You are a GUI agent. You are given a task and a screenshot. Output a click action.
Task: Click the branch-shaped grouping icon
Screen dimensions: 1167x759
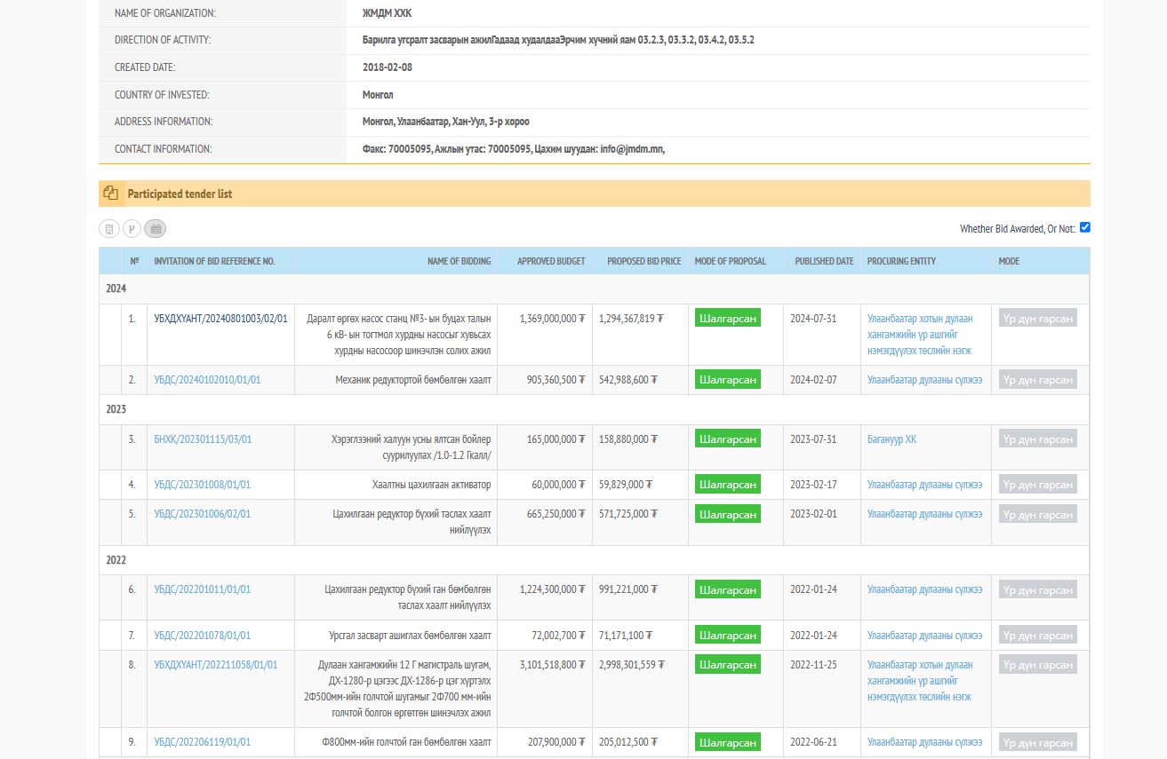132,229
